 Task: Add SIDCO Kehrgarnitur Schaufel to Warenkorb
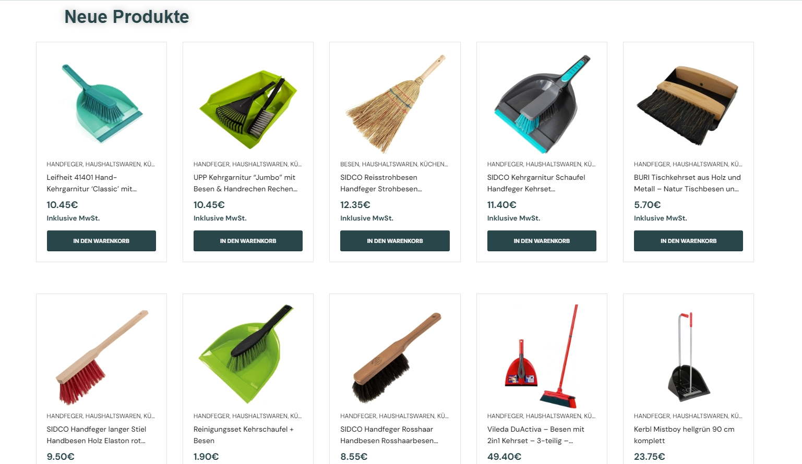click(542, 241)
